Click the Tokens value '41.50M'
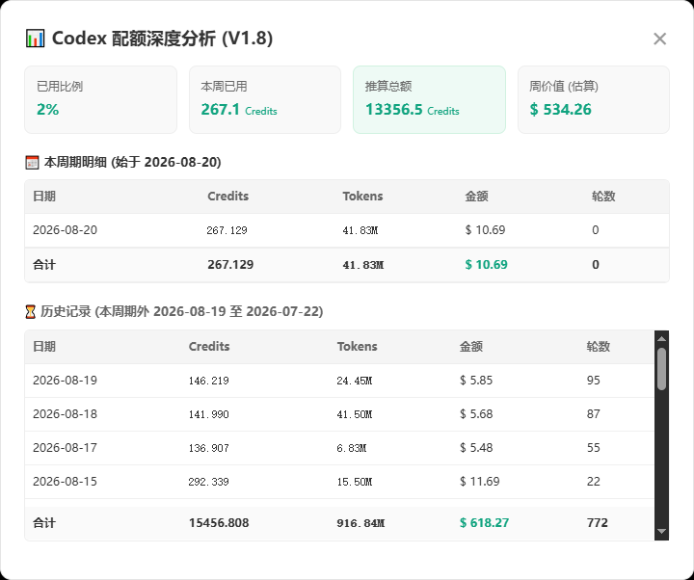 pyautogui.click(x=355, y=414)
